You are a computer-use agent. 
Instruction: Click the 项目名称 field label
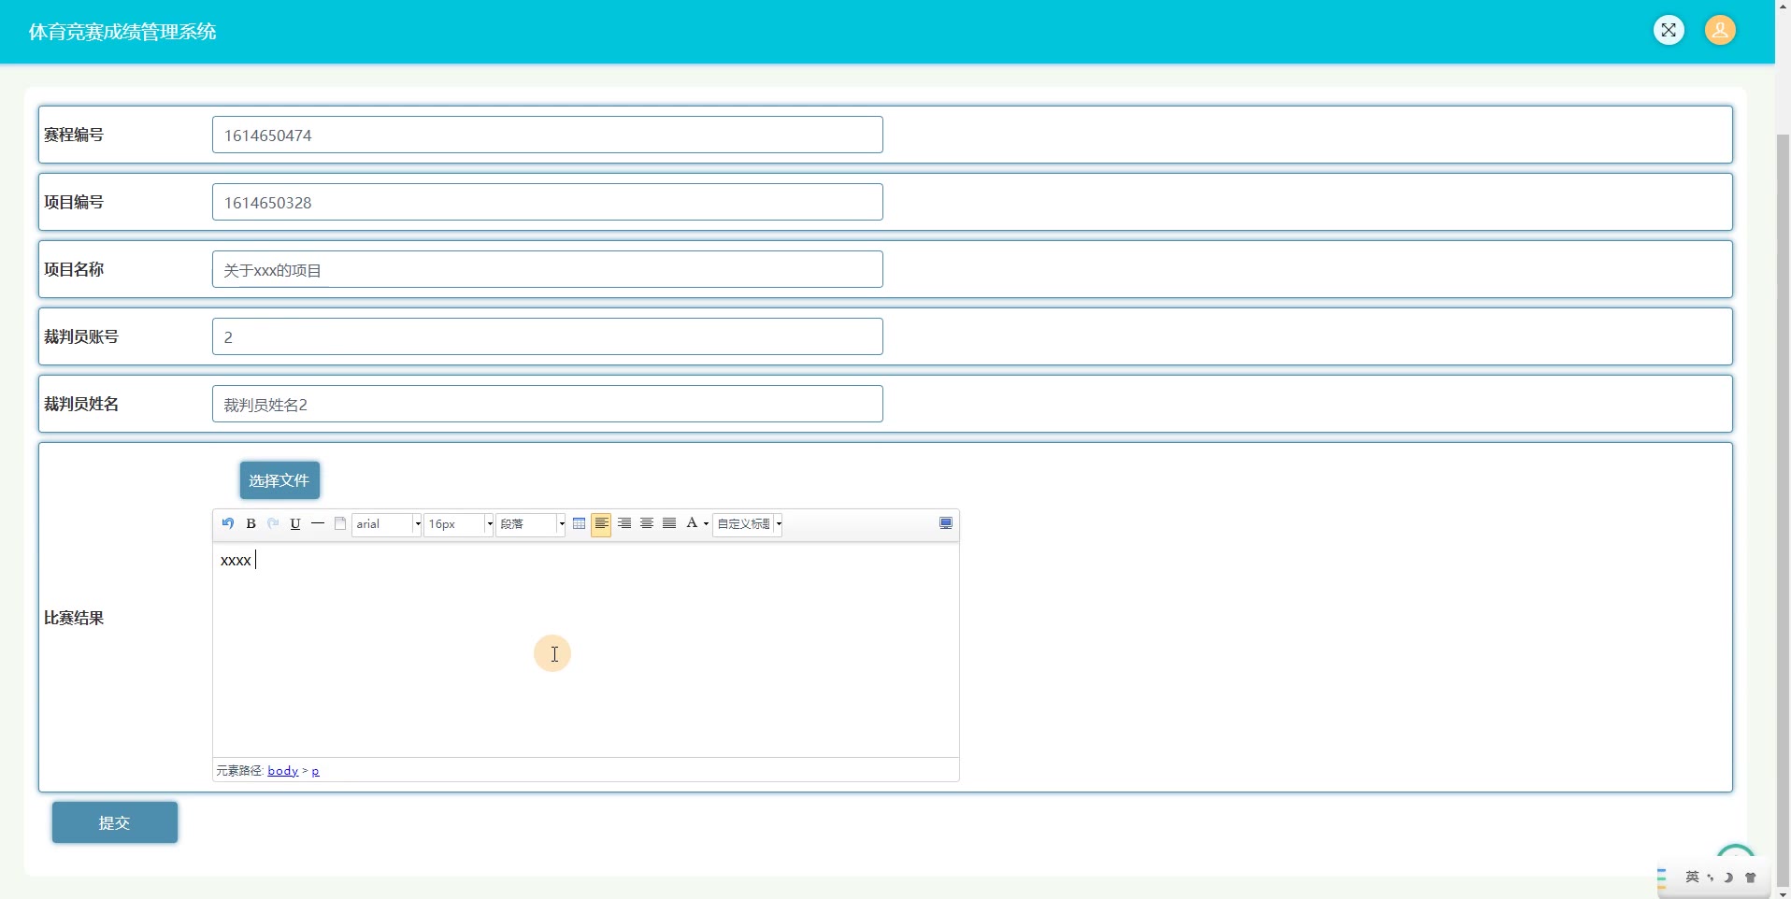[x=74, y=269]
